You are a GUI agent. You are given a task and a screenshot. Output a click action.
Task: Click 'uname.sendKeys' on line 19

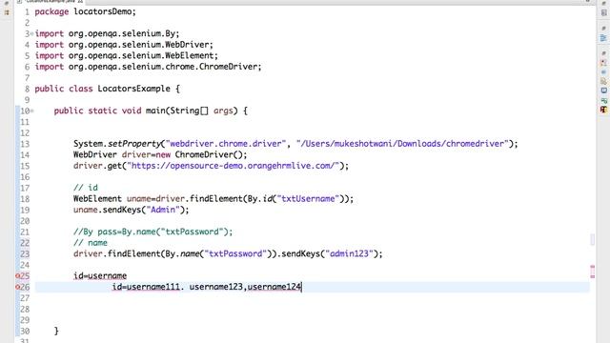tap(107, 210)
